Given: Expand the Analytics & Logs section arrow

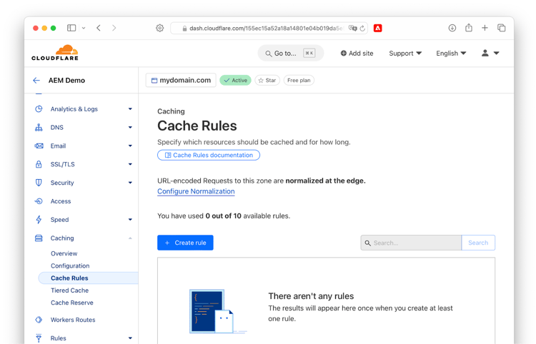Looking at the screenshot, I should coord(130,109).
